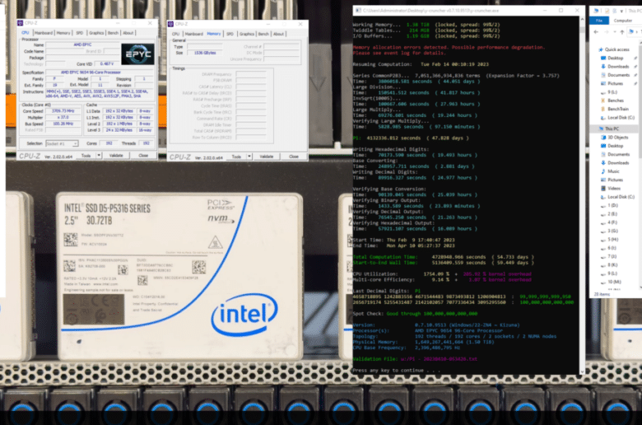
Task: Open SPD tab in left CPU-Z window
Action: 80,33
